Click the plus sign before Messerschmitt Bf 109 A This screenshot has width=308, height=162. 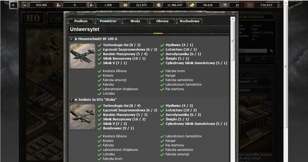tap(76, 39)
